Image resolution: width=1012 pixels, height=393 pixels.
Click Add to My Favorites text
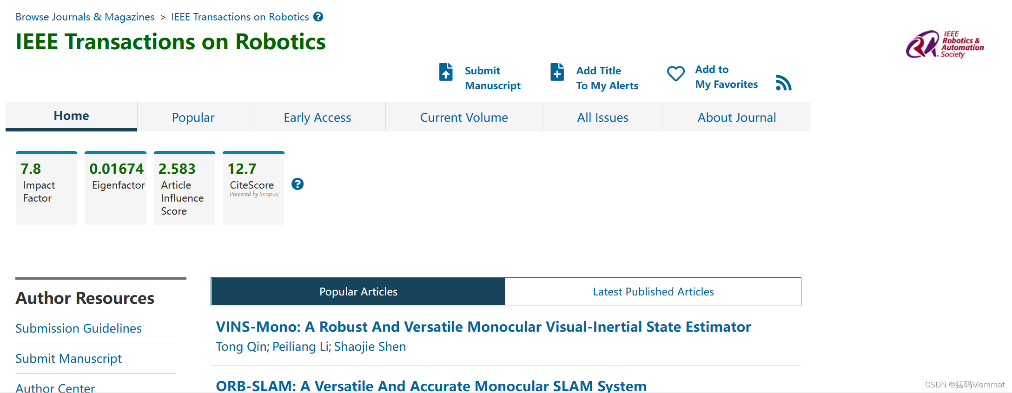[726, 77]
